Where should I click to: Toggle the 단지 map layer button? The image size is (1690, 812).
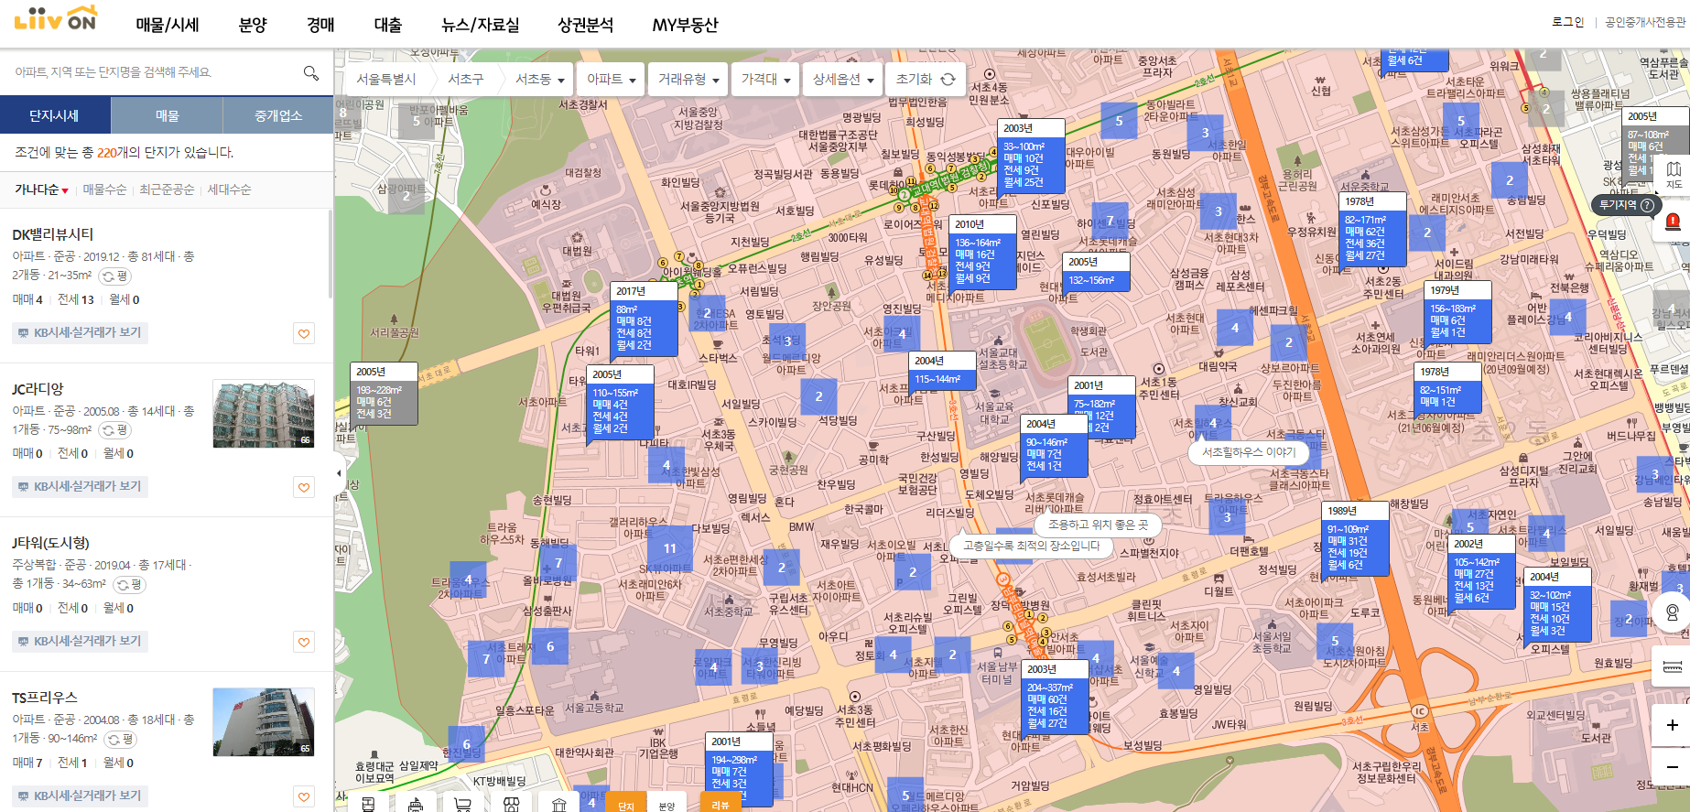click(x=626, y=802)
